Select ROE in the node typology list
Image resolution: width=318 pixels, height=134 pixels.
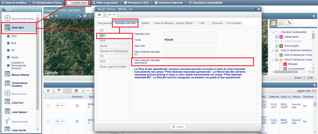pos(103,41)
